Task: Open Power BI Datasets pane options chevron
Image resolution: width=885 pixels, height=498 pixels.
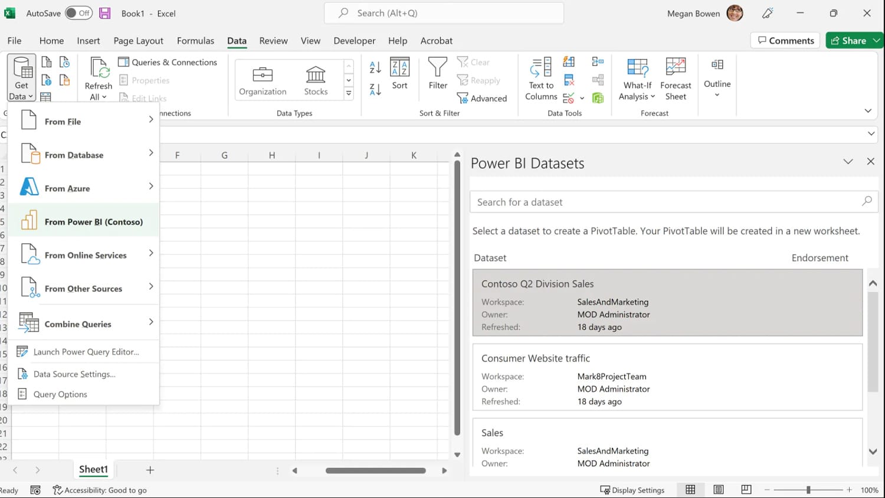Action: [848, 162]
